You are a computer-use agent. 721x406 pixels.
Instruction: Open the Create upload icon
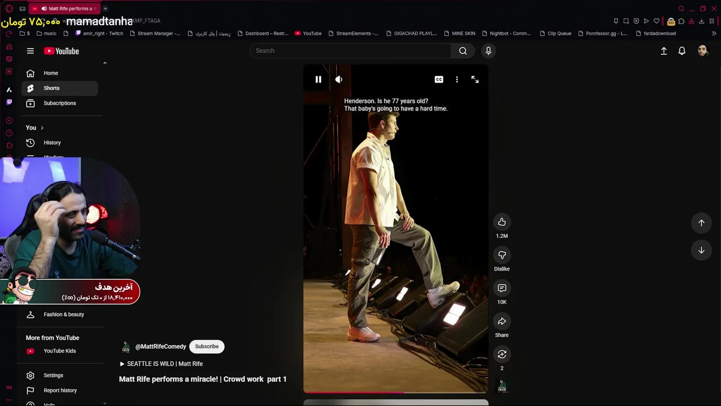pos(664,51)
